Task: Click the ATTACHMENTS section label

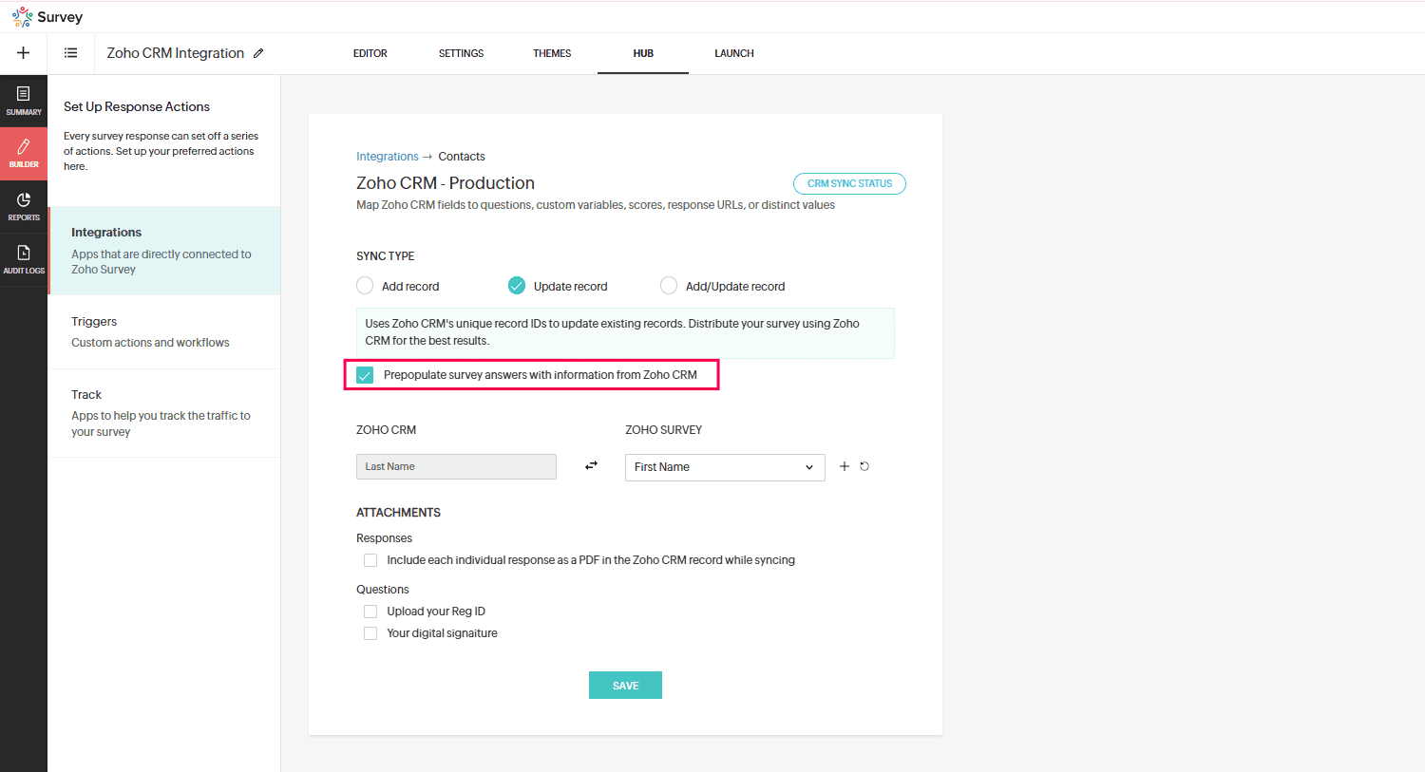Action: click(x=398, y=513)
